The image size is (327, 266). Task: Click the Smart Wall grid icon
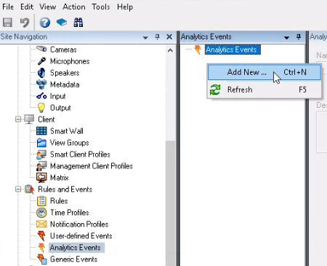click(x=41, y=131)
